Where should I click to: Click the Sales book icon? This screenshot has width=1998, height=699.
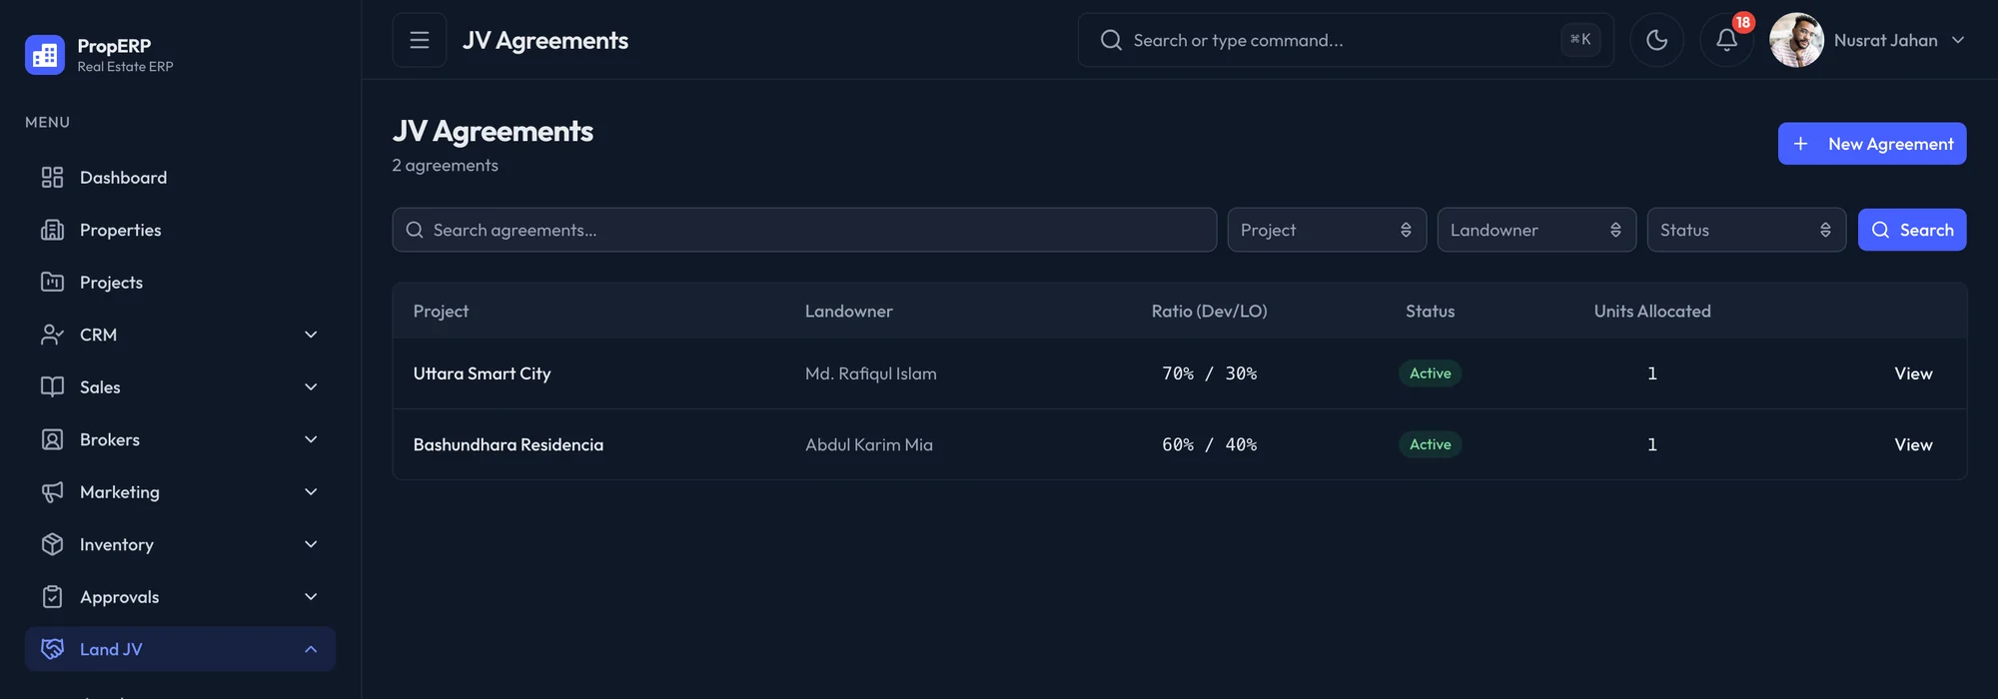[52, 387]
